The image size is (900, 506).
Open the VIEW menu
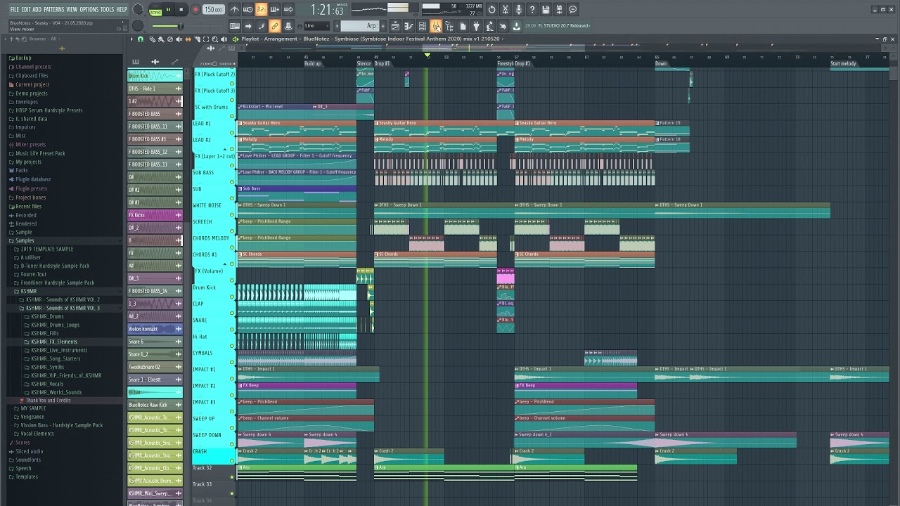click(x=72, y=9)
